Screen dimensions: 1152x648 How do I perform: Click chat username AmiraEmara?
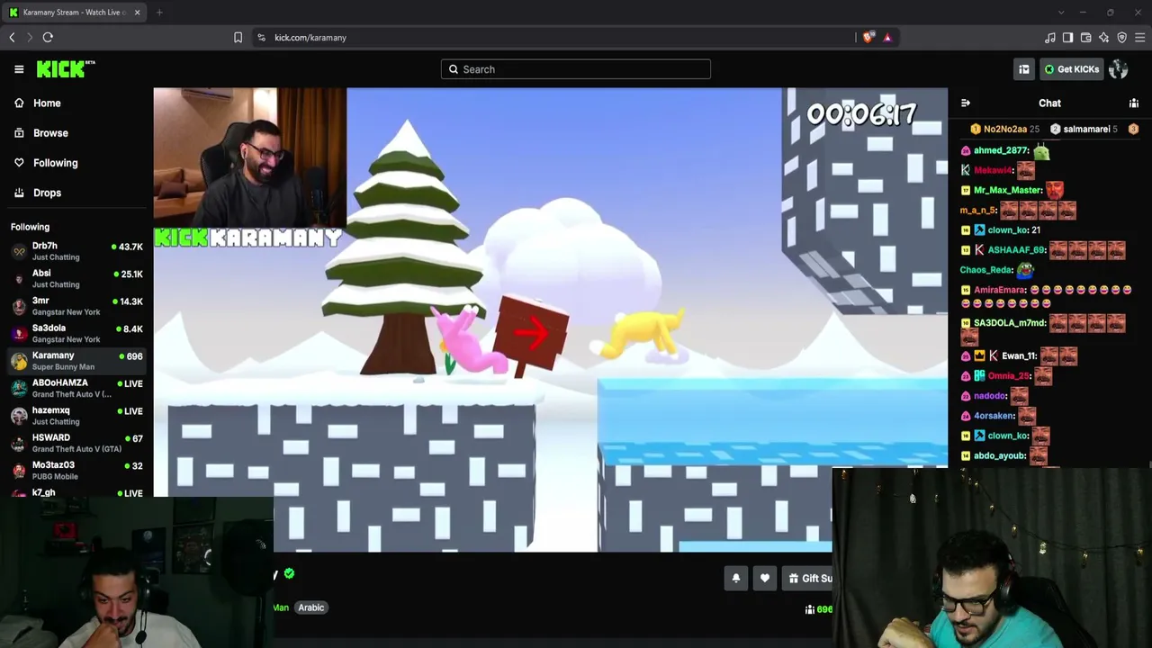1000,291
